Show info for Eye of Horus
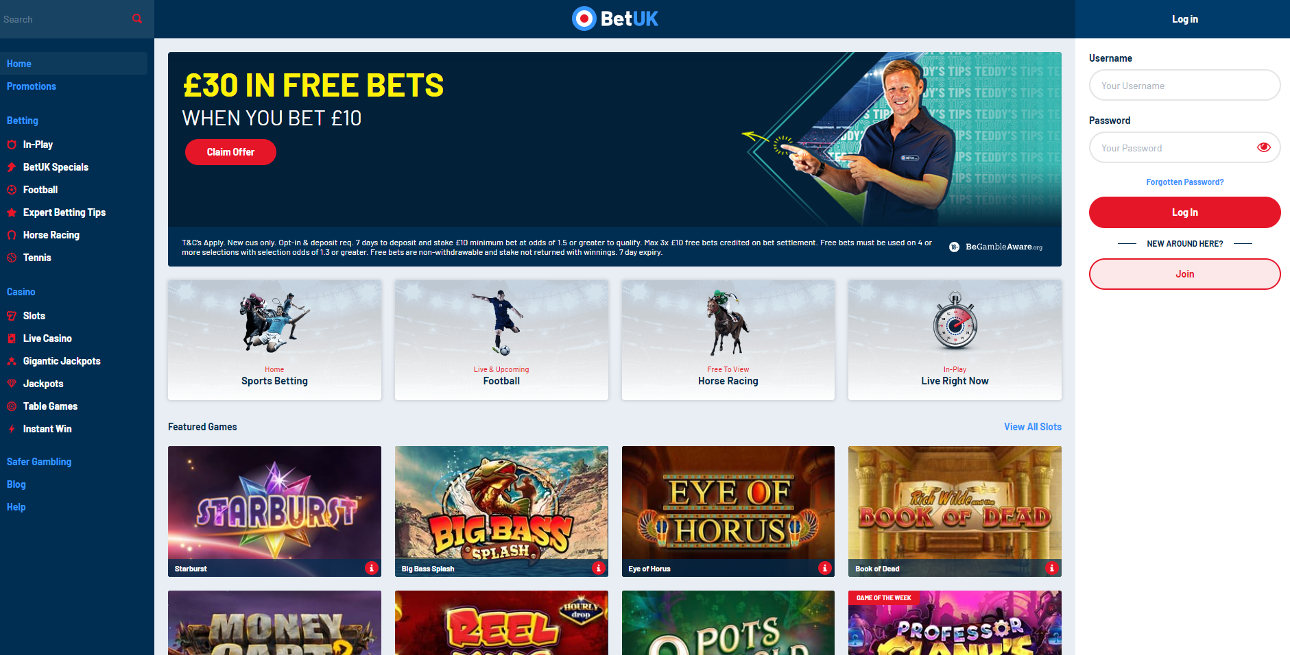 click(825, 568)
